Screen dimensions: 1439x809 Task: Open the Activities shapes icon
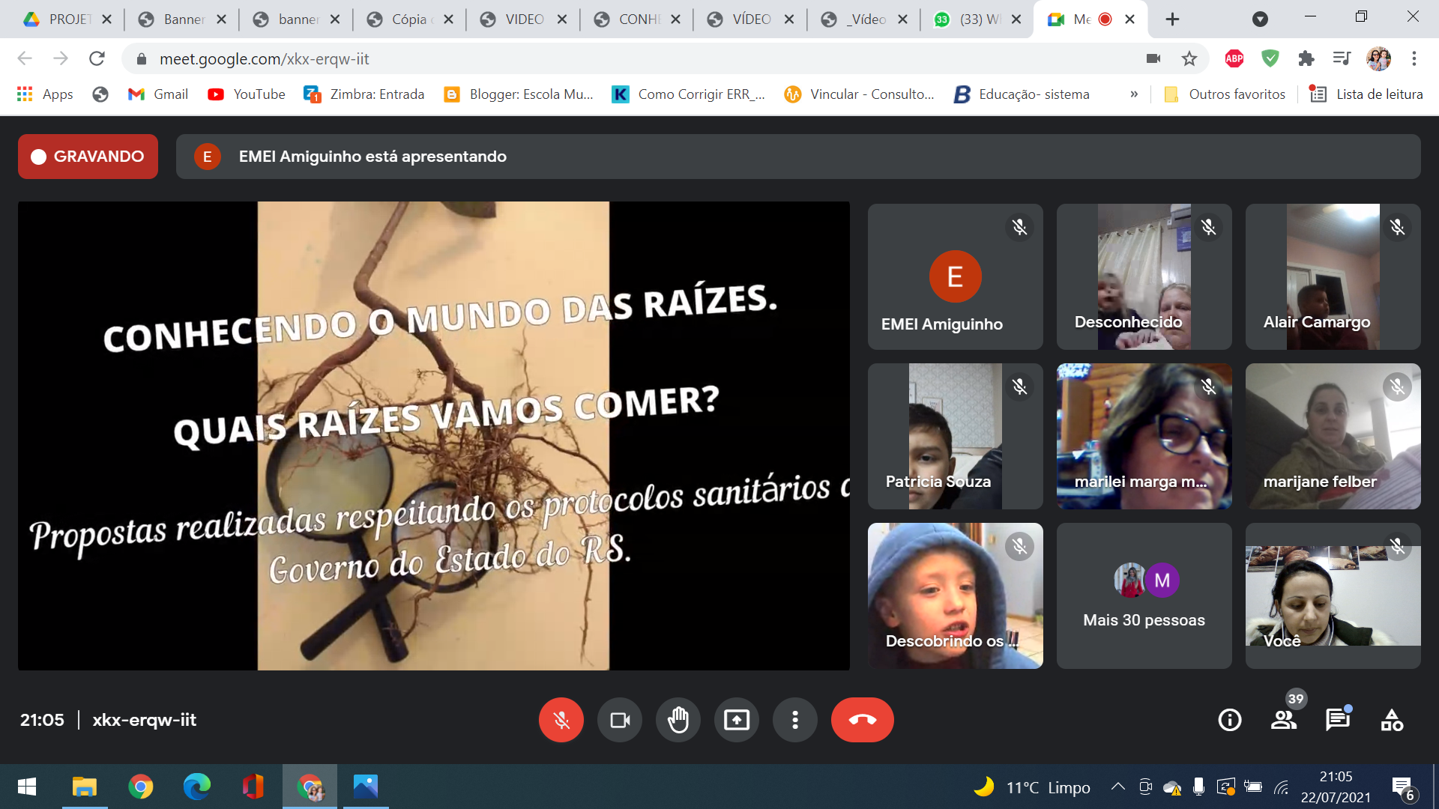1392,720
